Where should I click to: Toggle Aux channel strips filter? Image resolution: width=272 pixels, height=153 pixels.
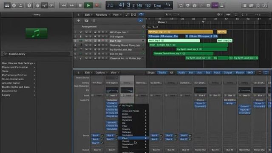tap(199, 73)
